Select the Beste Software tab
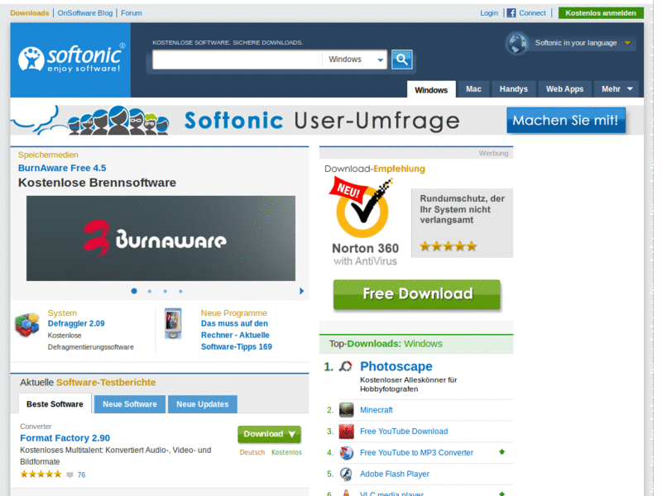Viewport: 662px width, 496px height. (x=55, y=403)
